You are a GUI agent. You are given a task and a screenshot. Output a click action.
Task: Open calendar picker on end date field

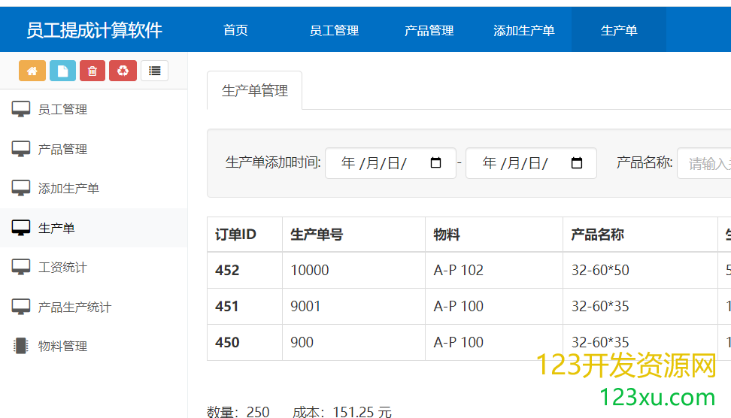pyautogui.click(x=577, y=163)
